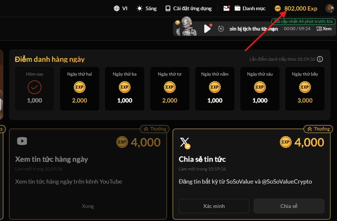
Task: Open the VI language selector
Action: pyautogui.click(x=120, y=8)
